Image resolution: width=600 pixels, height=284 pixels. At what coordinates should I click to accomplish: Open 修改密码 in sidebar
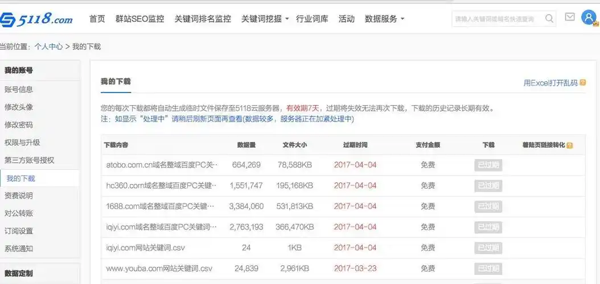click(19, 125)
